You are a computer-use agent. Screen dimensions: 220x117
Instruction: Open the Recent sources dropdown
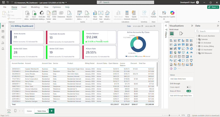pyautogui.click(x=69, y=15)
